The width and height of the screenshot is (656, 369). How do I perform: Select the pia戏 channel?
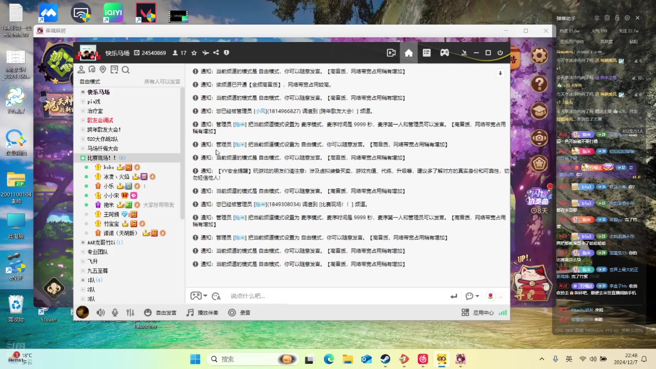point(94,101)
